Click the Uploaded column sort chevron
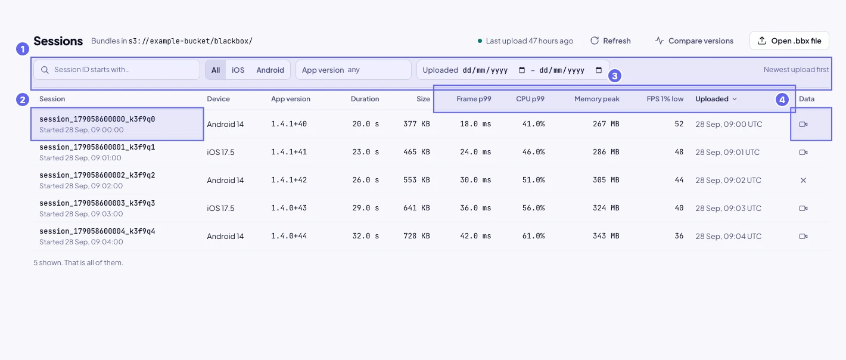The width and height of the screenshot is (846, 360). click(735, 99)
